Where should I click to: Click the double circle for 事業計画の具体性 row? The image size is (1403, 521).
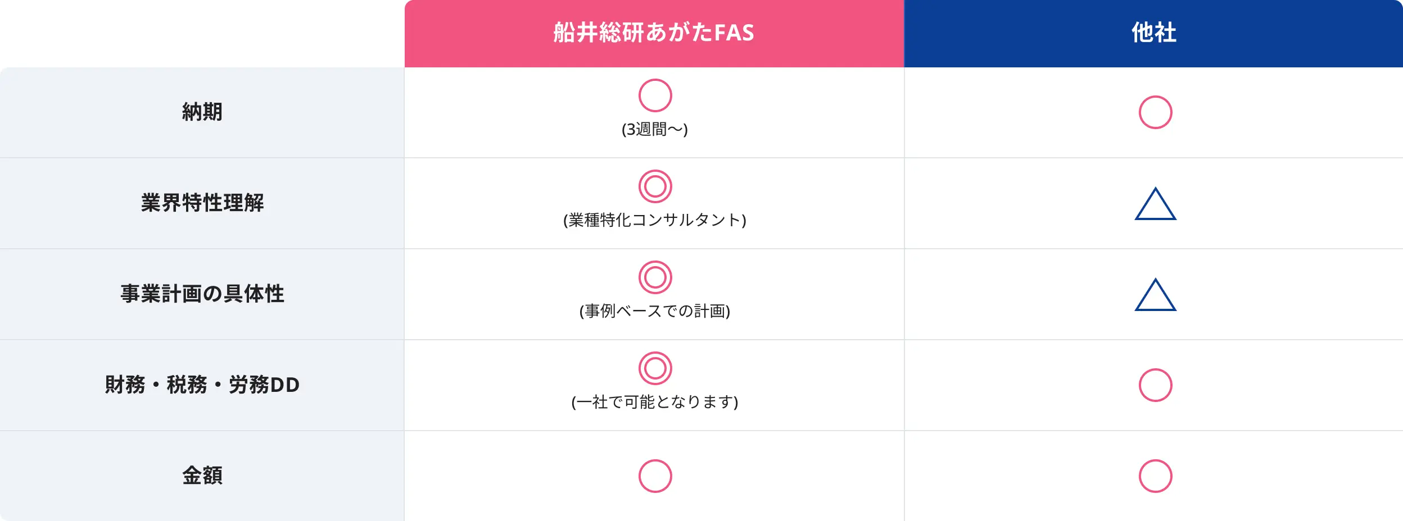[655, 277]
